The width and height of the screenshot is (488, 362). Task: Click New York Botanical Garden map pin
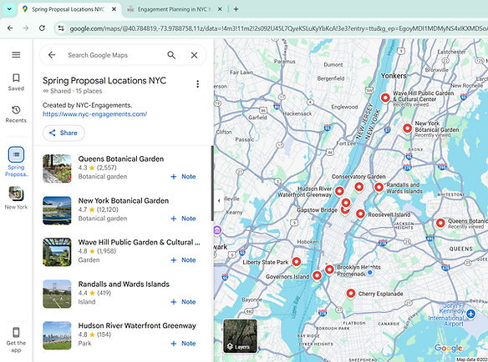click(408, 128)
